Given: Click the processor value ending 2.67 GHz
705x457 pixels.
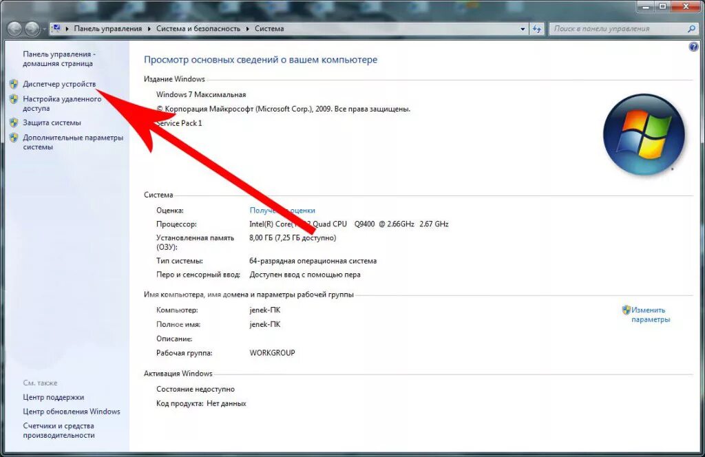Looking at the screenshot, I should [349, 224].
